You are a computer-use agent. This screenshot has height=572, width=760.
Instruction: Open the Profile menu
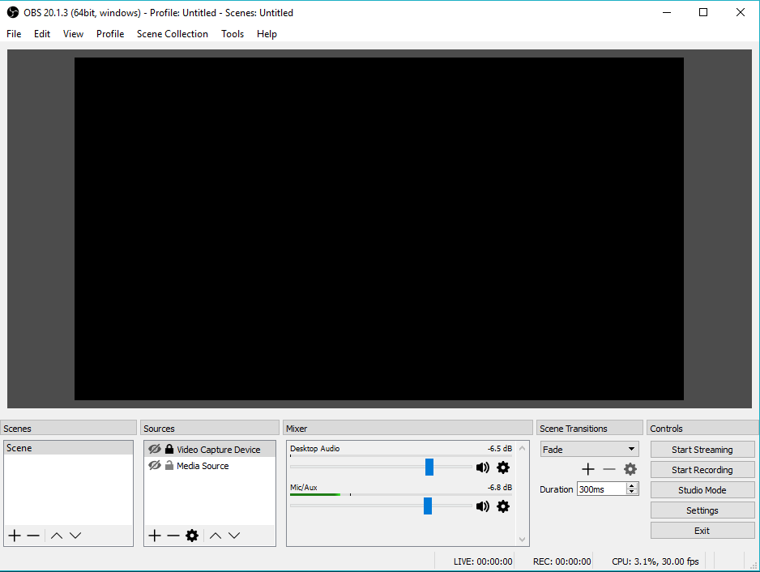point(110,34)
